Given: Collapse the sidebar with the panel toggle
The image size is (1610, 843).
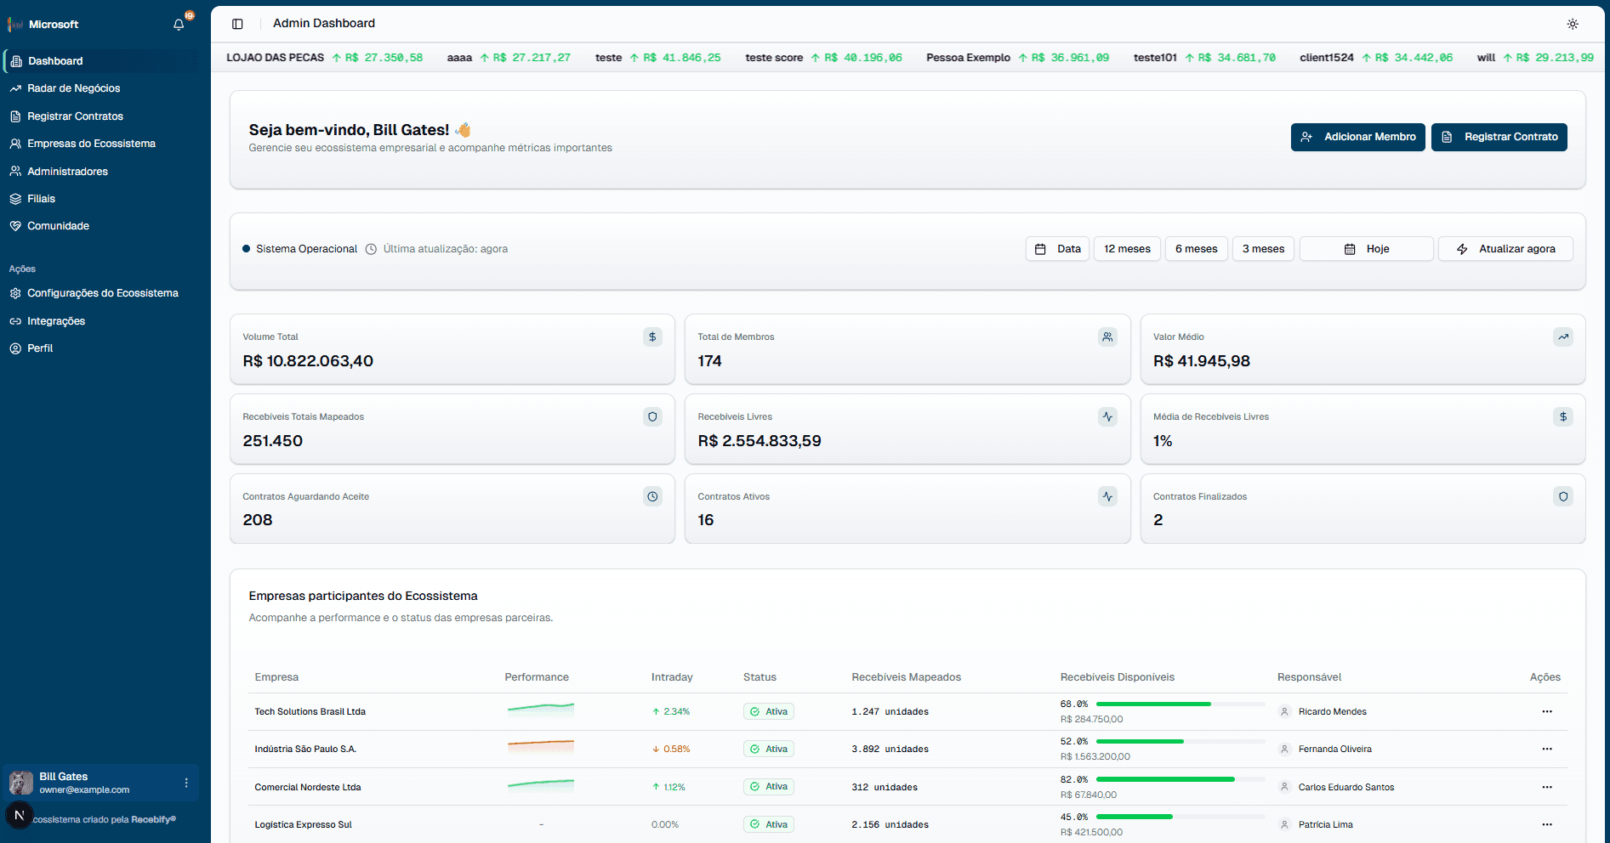Looking at the screenshot, I should (236, 23).
